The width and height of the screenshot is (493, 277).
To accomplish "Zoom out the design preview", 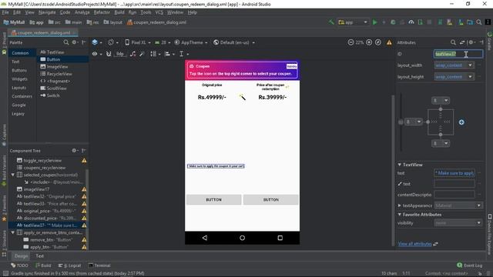I will (350, 42).
